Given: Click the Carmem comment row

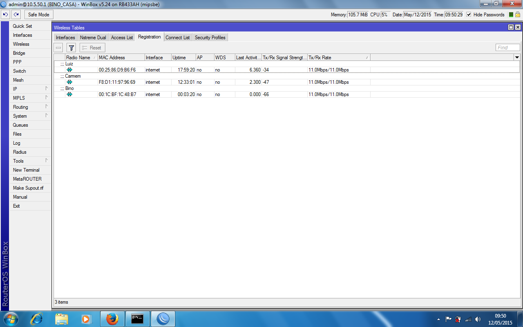Looking at the screenshot, I should (x=286, y=76).
